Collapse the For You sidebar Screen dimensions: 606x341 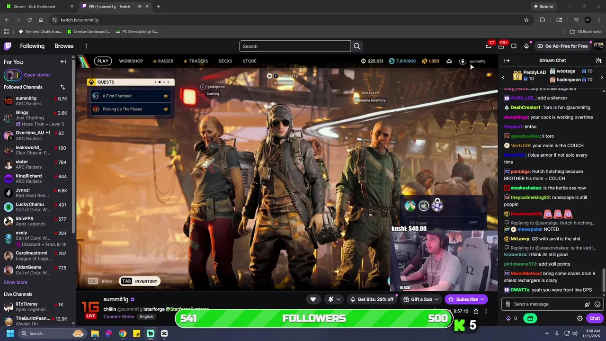(x=63, y=62)
